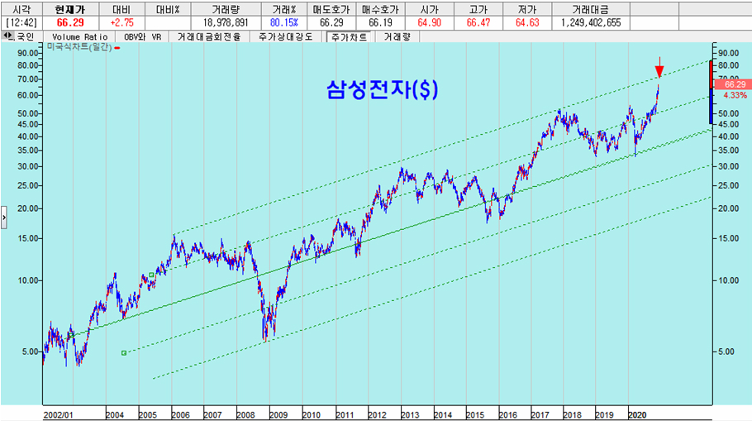The height and width of the screenshot is (421, 752).
Task: Click the red-blue price range bar on right axis
Action: (712, 92)
